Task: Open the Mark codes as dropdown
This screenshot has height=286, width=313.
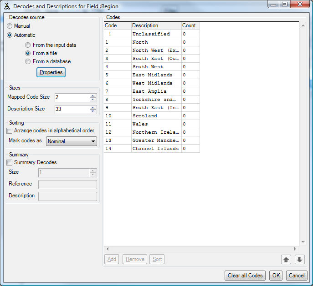Action: (72, 141)
